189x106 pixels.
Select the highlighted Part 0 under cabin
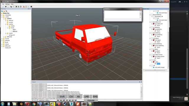tap(158, 64)
